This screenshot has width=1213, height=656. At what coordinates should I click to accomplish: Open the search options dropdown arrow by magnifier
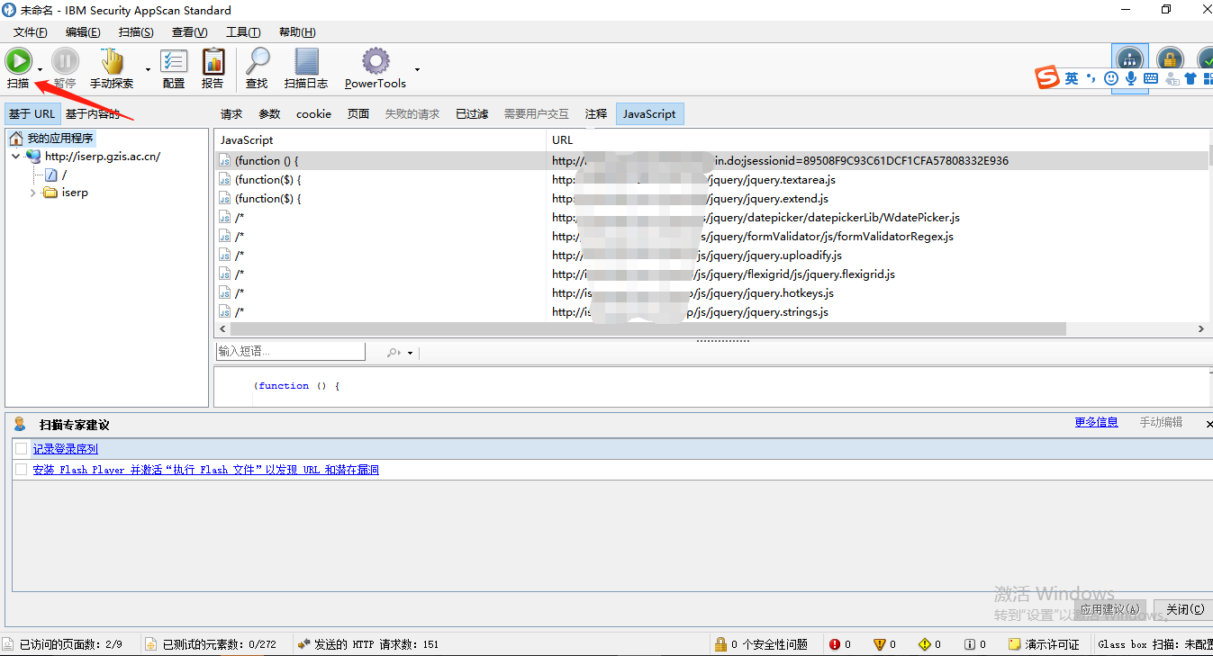[410, 353]
